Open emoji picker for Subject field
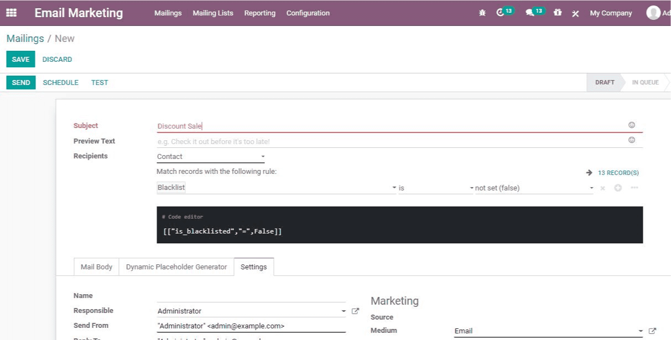 (632, 125)
